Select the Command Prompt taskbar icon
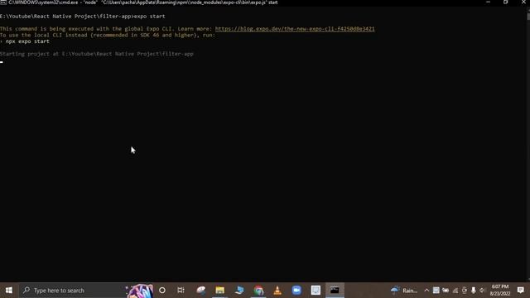The height and width of the screenshot is (298, 530). pos(335,291)
